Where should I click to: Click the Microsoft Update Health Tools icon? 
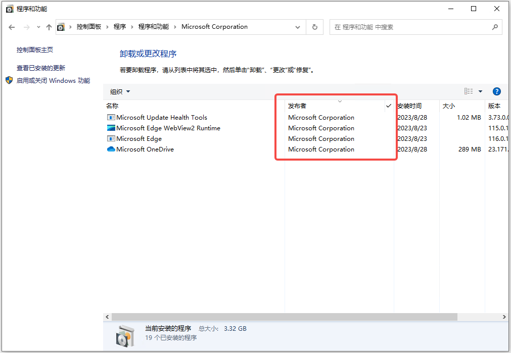pyautogui.click(x=111, y=118)
